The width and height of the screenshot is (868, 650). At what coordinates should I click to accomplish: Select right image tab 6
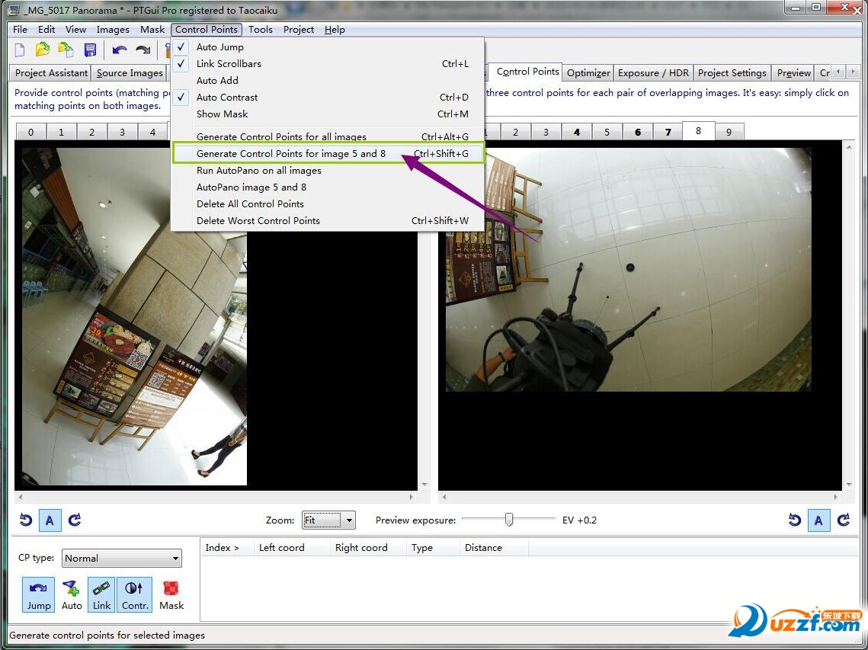638,132
